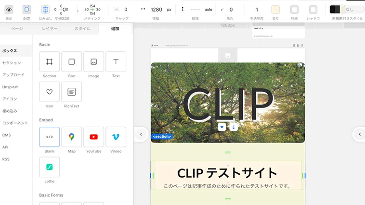Toggle the 表示 eye visibility icon
The height and width of the screenshot is (205, 365).
[9, 10]
